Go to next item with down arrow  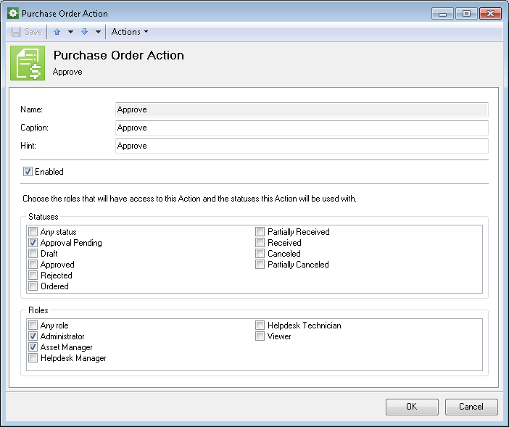click(84, 32)
